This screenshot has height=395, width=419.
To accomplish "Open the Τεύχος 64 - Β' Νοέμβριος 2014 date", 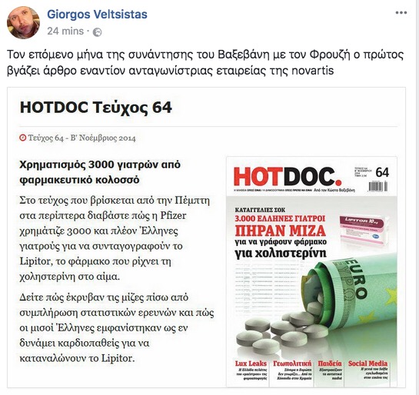I will tap(81, 138).
